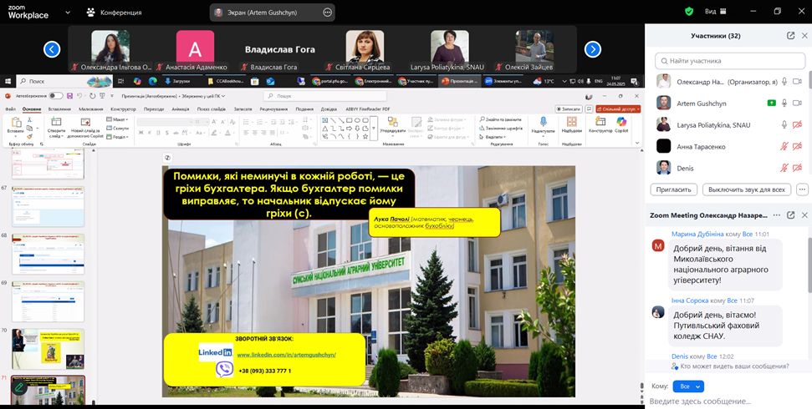Click Замінити шрифти in ribbon
The image size is (812, 409).
[x=501, y=128]
